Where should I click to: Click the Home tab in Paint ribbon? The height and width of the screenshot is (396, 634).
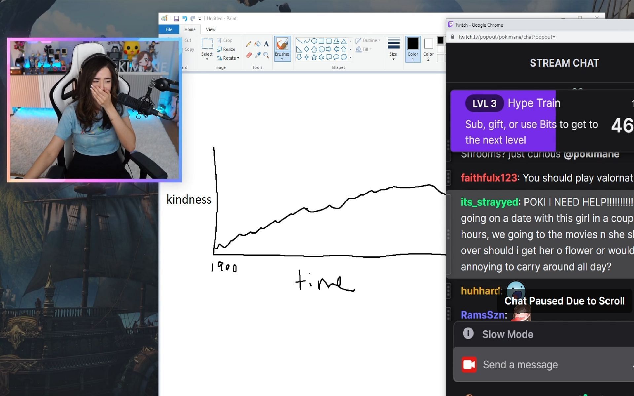[190, 29]
